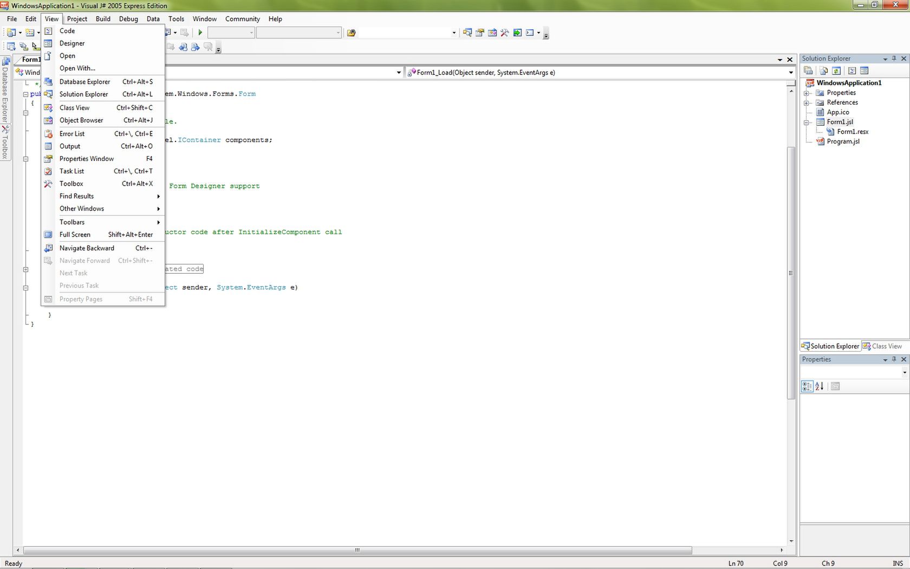Viewport: 910px width, 569px height.
Task: Click the Properties Window toolbar icon
Action: (x=479, y=33)
